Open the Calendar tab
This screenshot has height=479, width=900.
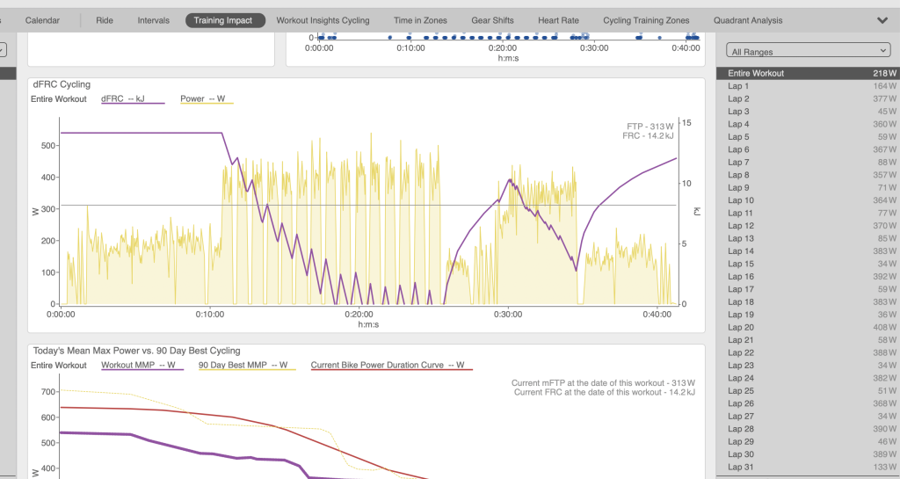(x=42, y=20)
